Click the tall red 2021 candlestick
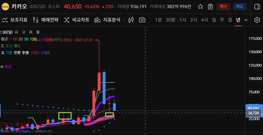 click(x=99, y=81)
